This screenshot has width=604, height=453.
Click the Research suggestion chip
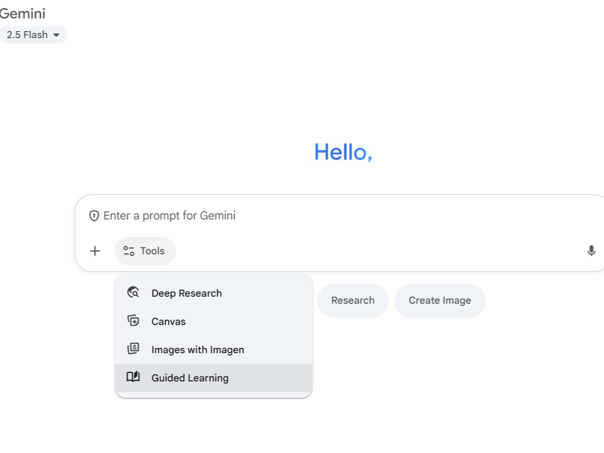coord(353,300)
